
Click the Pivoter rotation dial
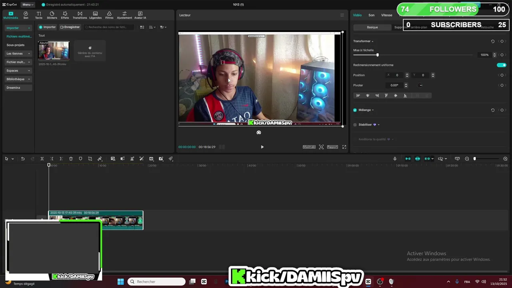click(420, 85)
